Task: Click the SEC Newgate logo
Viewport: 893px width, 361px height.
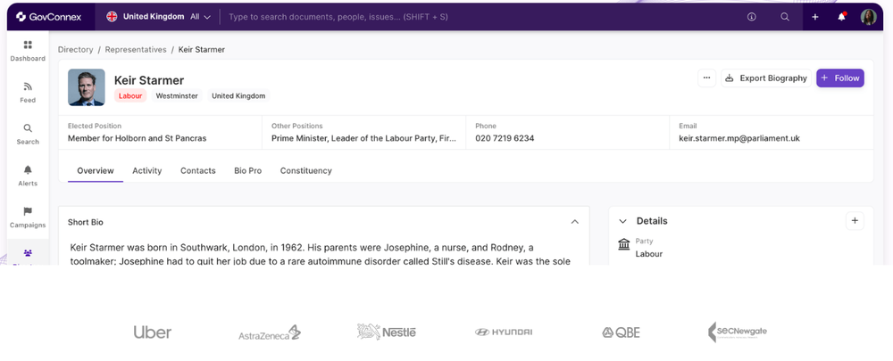Action: pyautogui.click(x=738, y=332)
